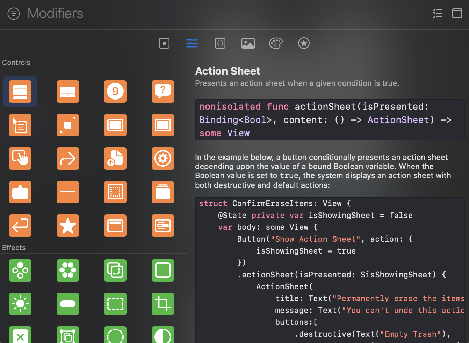Select the list with cursor modifier icon
The height and width of the screenshot is (343, 469).
click(20, 125)
